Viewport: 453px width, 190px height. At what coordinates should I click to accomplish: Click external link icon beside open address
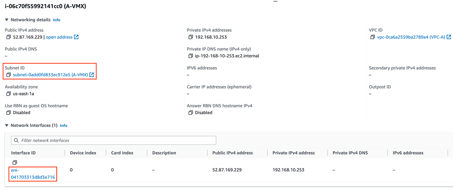76,37
